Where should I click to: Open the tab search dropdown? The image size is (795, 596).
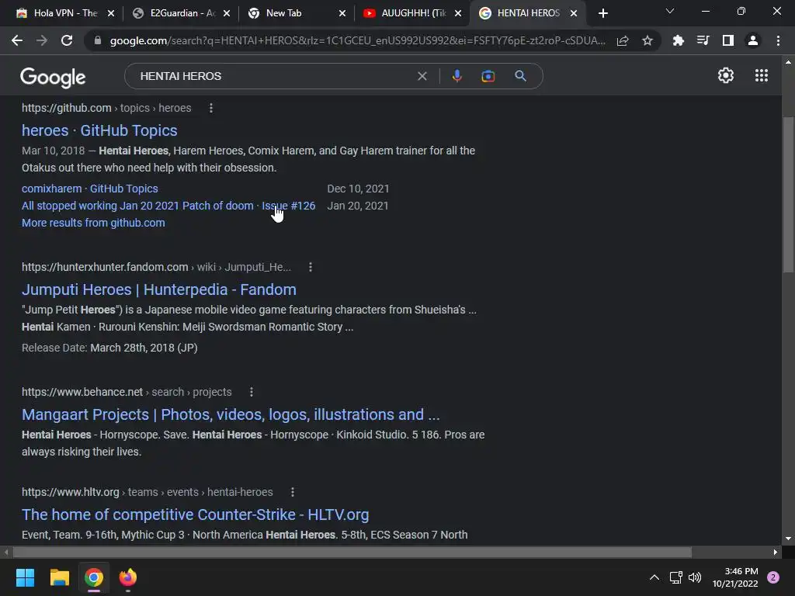pos(670,11)
